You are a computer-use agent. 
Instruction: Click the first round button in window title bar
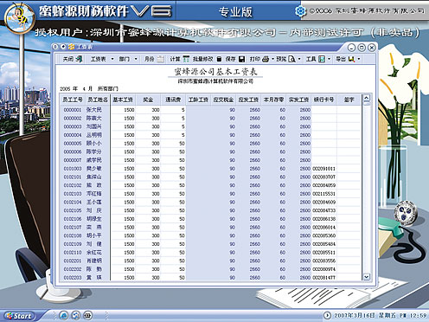point(56,47)
